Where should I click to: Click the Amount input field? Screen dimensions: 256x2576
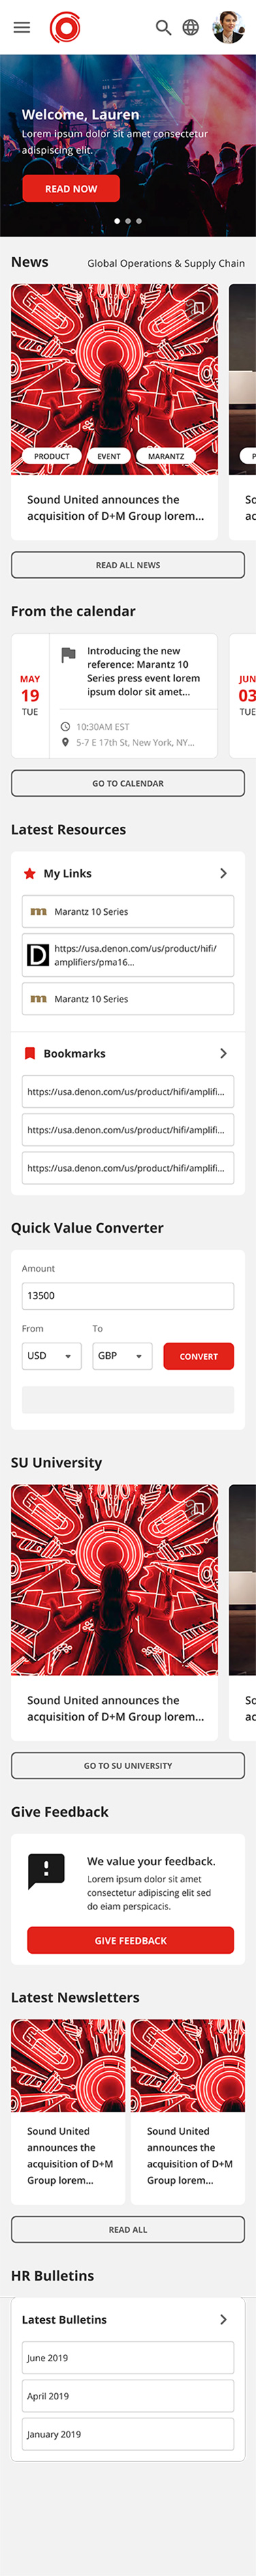pyautogui.click(x=127, y=1296)
